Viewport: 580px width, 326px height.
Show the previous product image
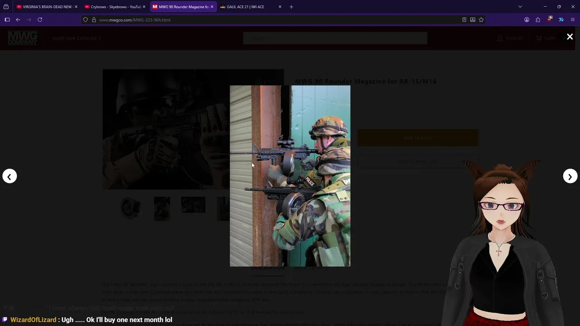click(10, 176)
